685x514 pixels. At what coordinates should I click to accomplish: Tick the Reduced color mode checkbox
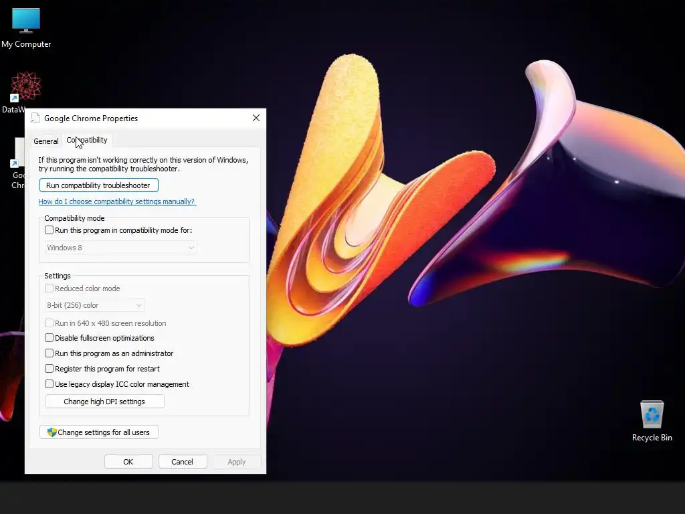[x=49, y=288]
